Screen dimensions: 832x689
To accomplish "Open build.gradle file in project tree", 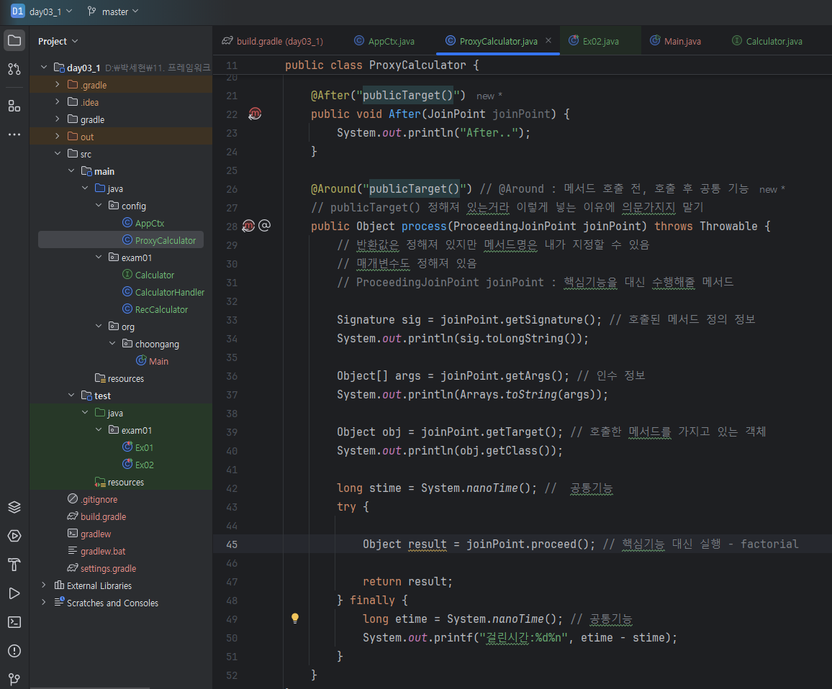I will [x=103, y=516].
